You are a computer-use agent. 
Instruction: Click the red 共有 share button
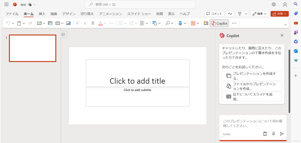pyautogui.click(x=280, y=14)
